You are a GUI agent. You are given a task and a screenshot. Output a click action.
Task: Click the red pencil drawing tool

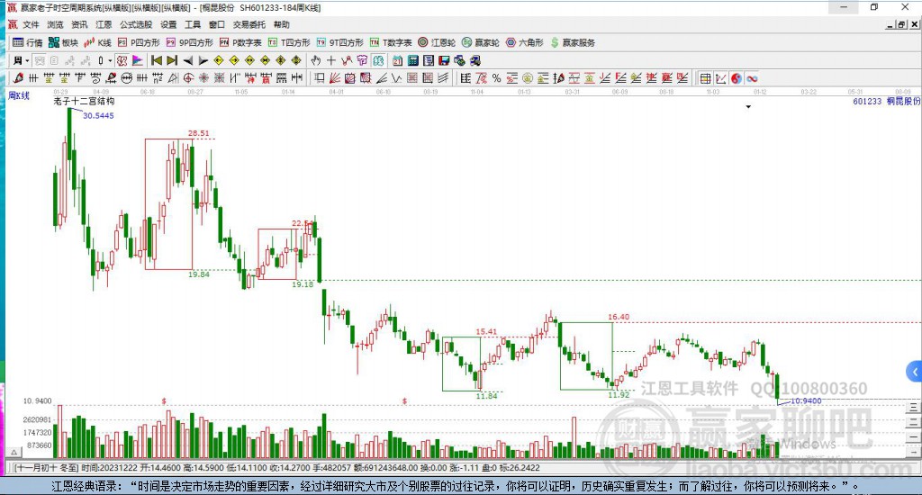(x=18, y=78)
